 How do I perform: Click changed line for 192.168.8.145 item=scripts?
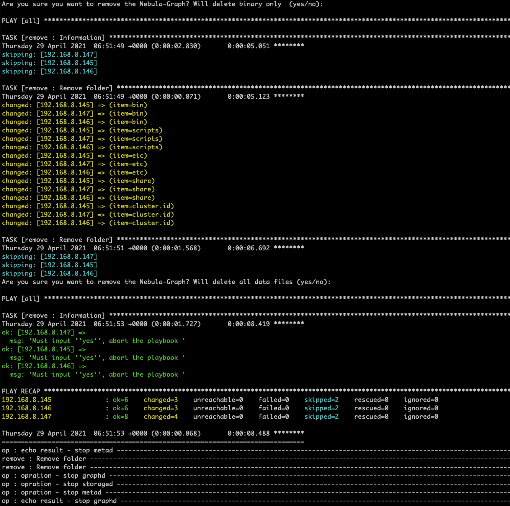(x=82, y=130)
